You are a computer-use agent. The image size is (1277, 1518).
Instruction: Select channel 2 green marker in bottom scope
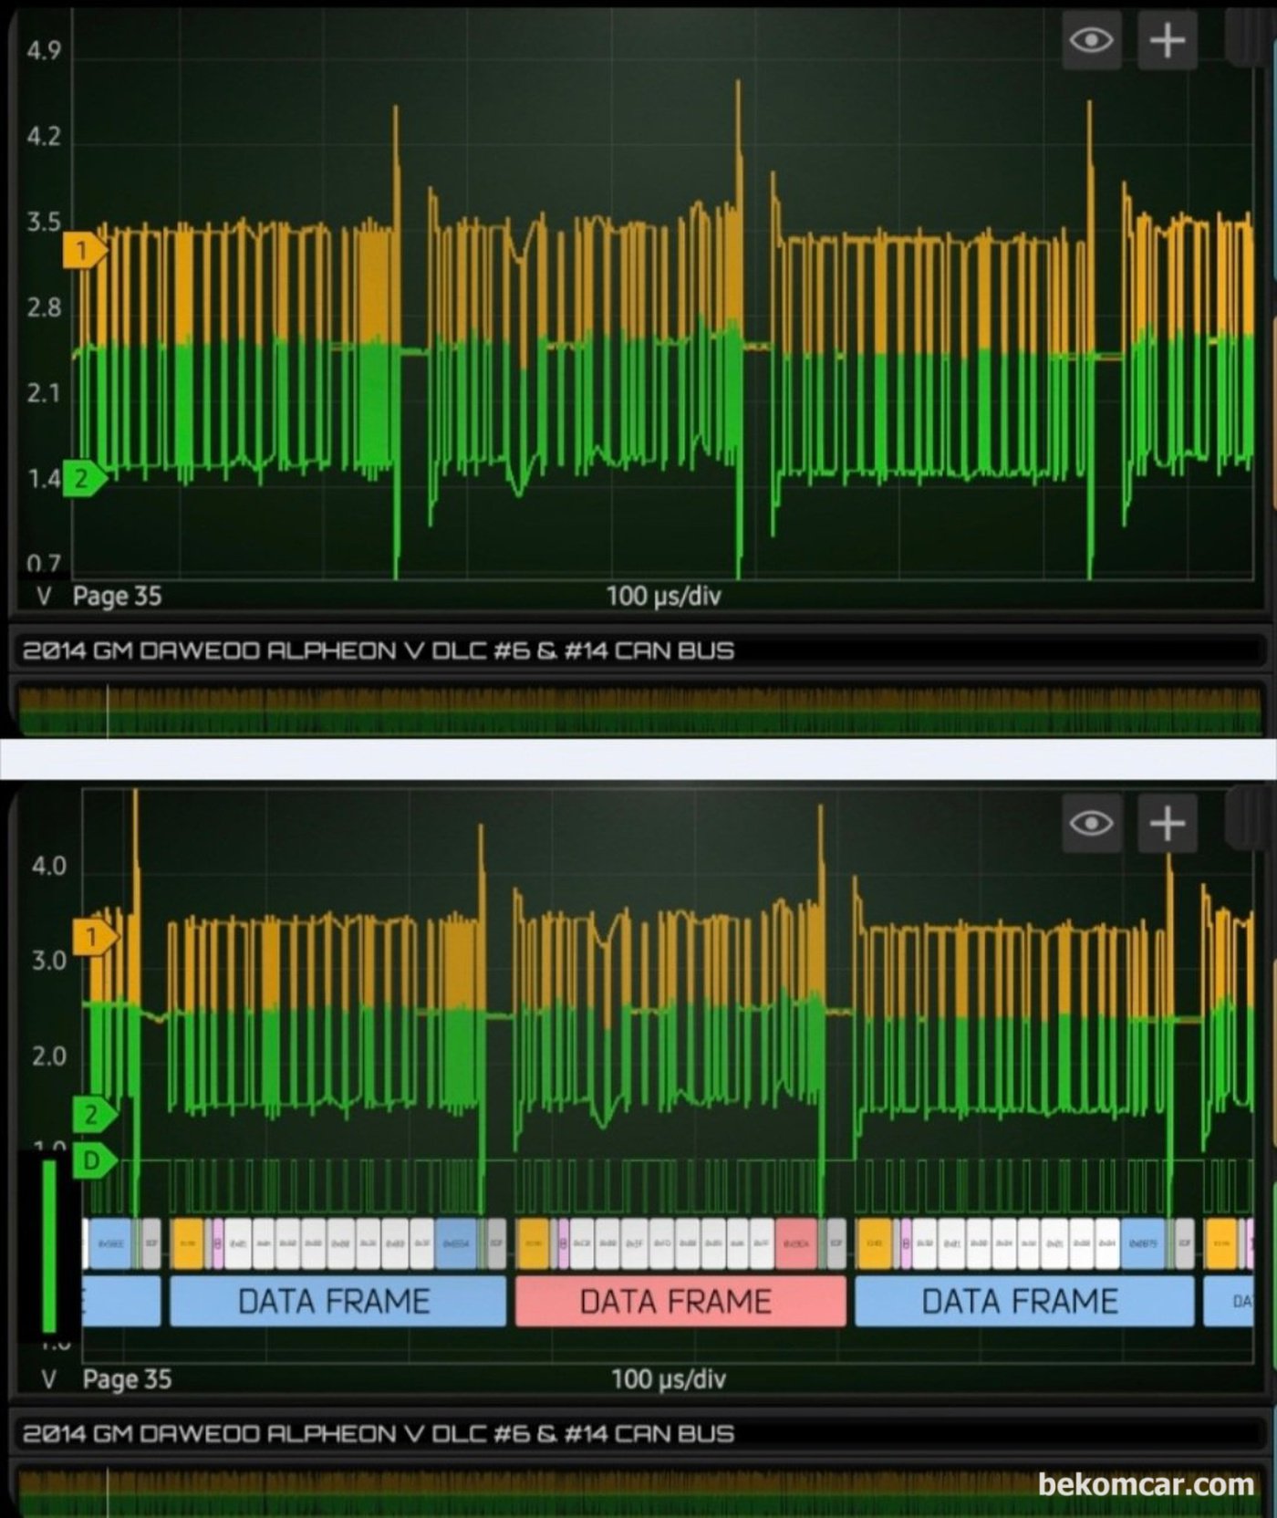point(92,1114)
